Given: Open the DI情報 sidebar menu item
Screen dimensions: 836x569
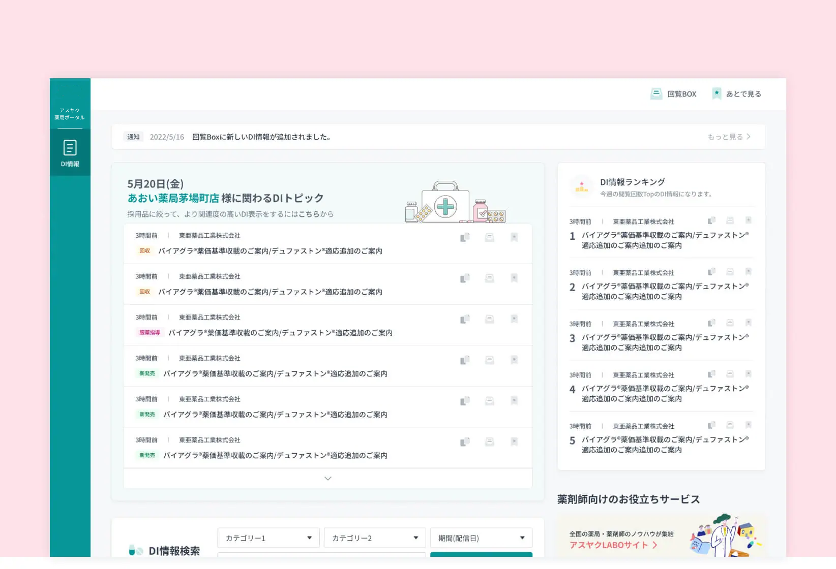Looking at the screenshot, I should [70, 153].
